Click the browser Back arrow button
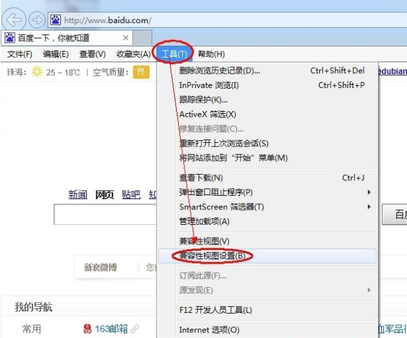 [x=14, y=20]
